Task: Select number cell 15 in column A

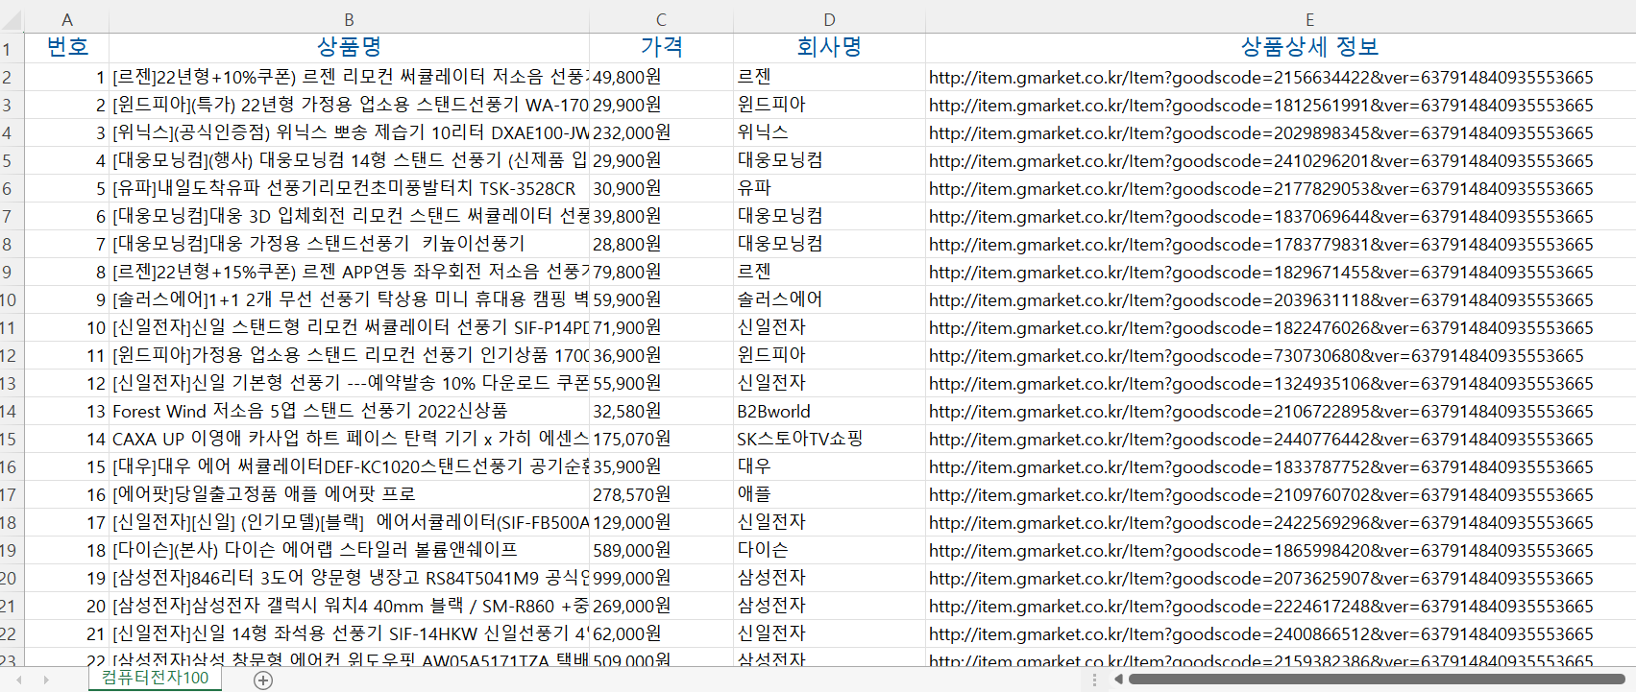Action: (x=66, y=466)
